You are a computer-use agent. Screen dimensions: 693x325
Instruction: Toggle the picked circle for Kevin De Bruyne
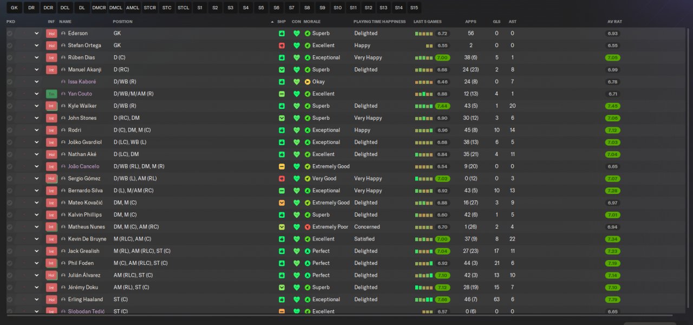click(x=10, y=239)
